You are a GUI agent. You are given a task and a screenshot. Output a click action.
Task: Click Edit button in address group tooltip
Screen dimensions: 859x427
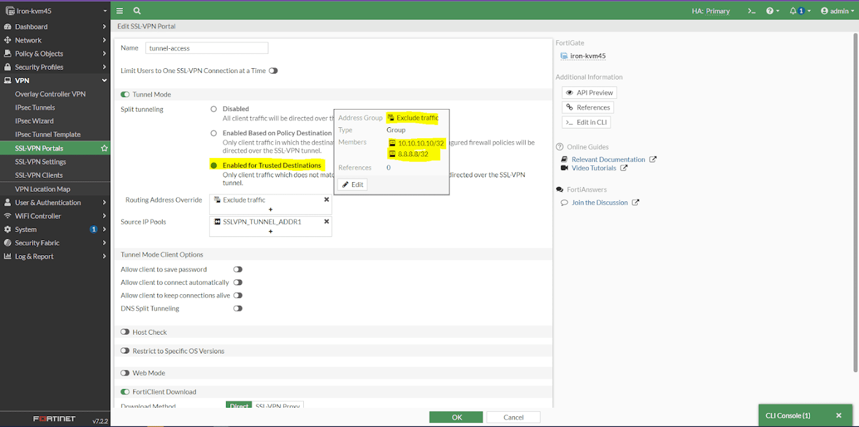[353, 185]
